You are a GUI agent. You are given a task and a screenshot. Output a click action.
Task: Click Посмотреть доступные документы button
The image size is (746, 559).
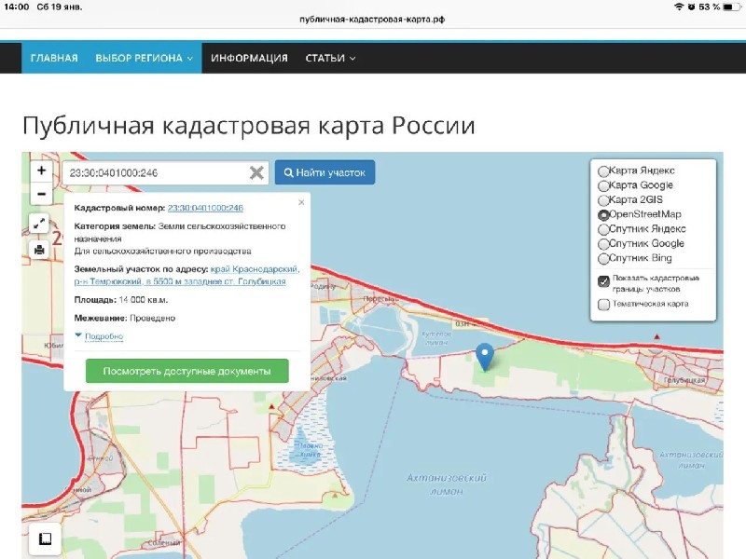pyautogui.click(x=187, y=371)
